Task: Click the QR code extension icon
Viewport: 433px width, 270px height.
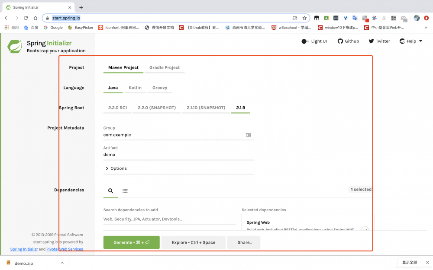Action: click(394, 18)
